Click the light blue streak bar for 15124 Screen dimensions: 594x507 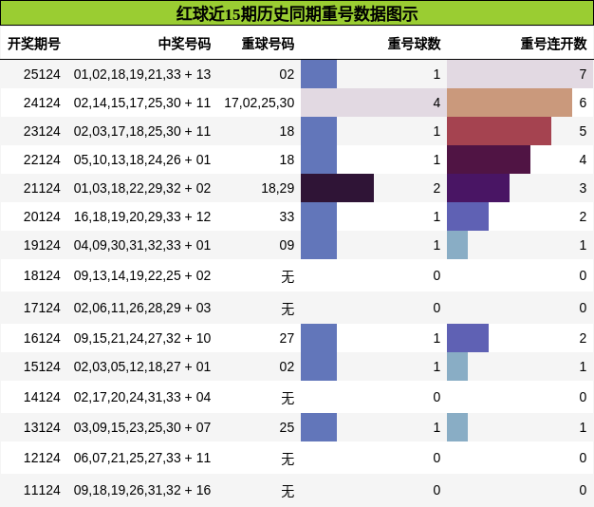point(457,366)
